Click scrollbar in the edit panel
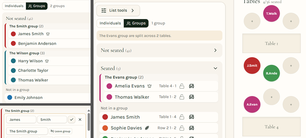 click(x=89, y=122)
